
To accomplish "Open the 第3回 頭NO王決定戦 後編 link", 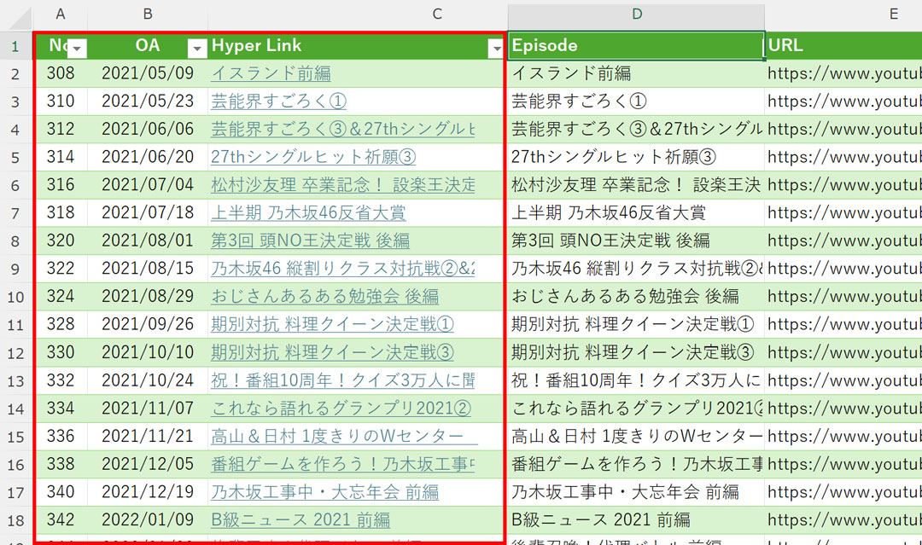I will [x=310, y=241].
